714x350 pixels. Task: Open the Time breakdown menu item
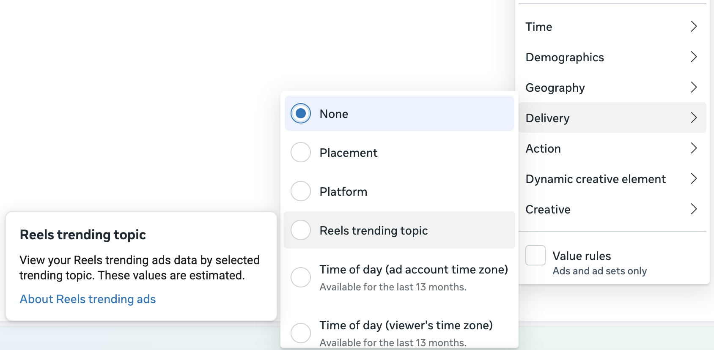(538, 27)
